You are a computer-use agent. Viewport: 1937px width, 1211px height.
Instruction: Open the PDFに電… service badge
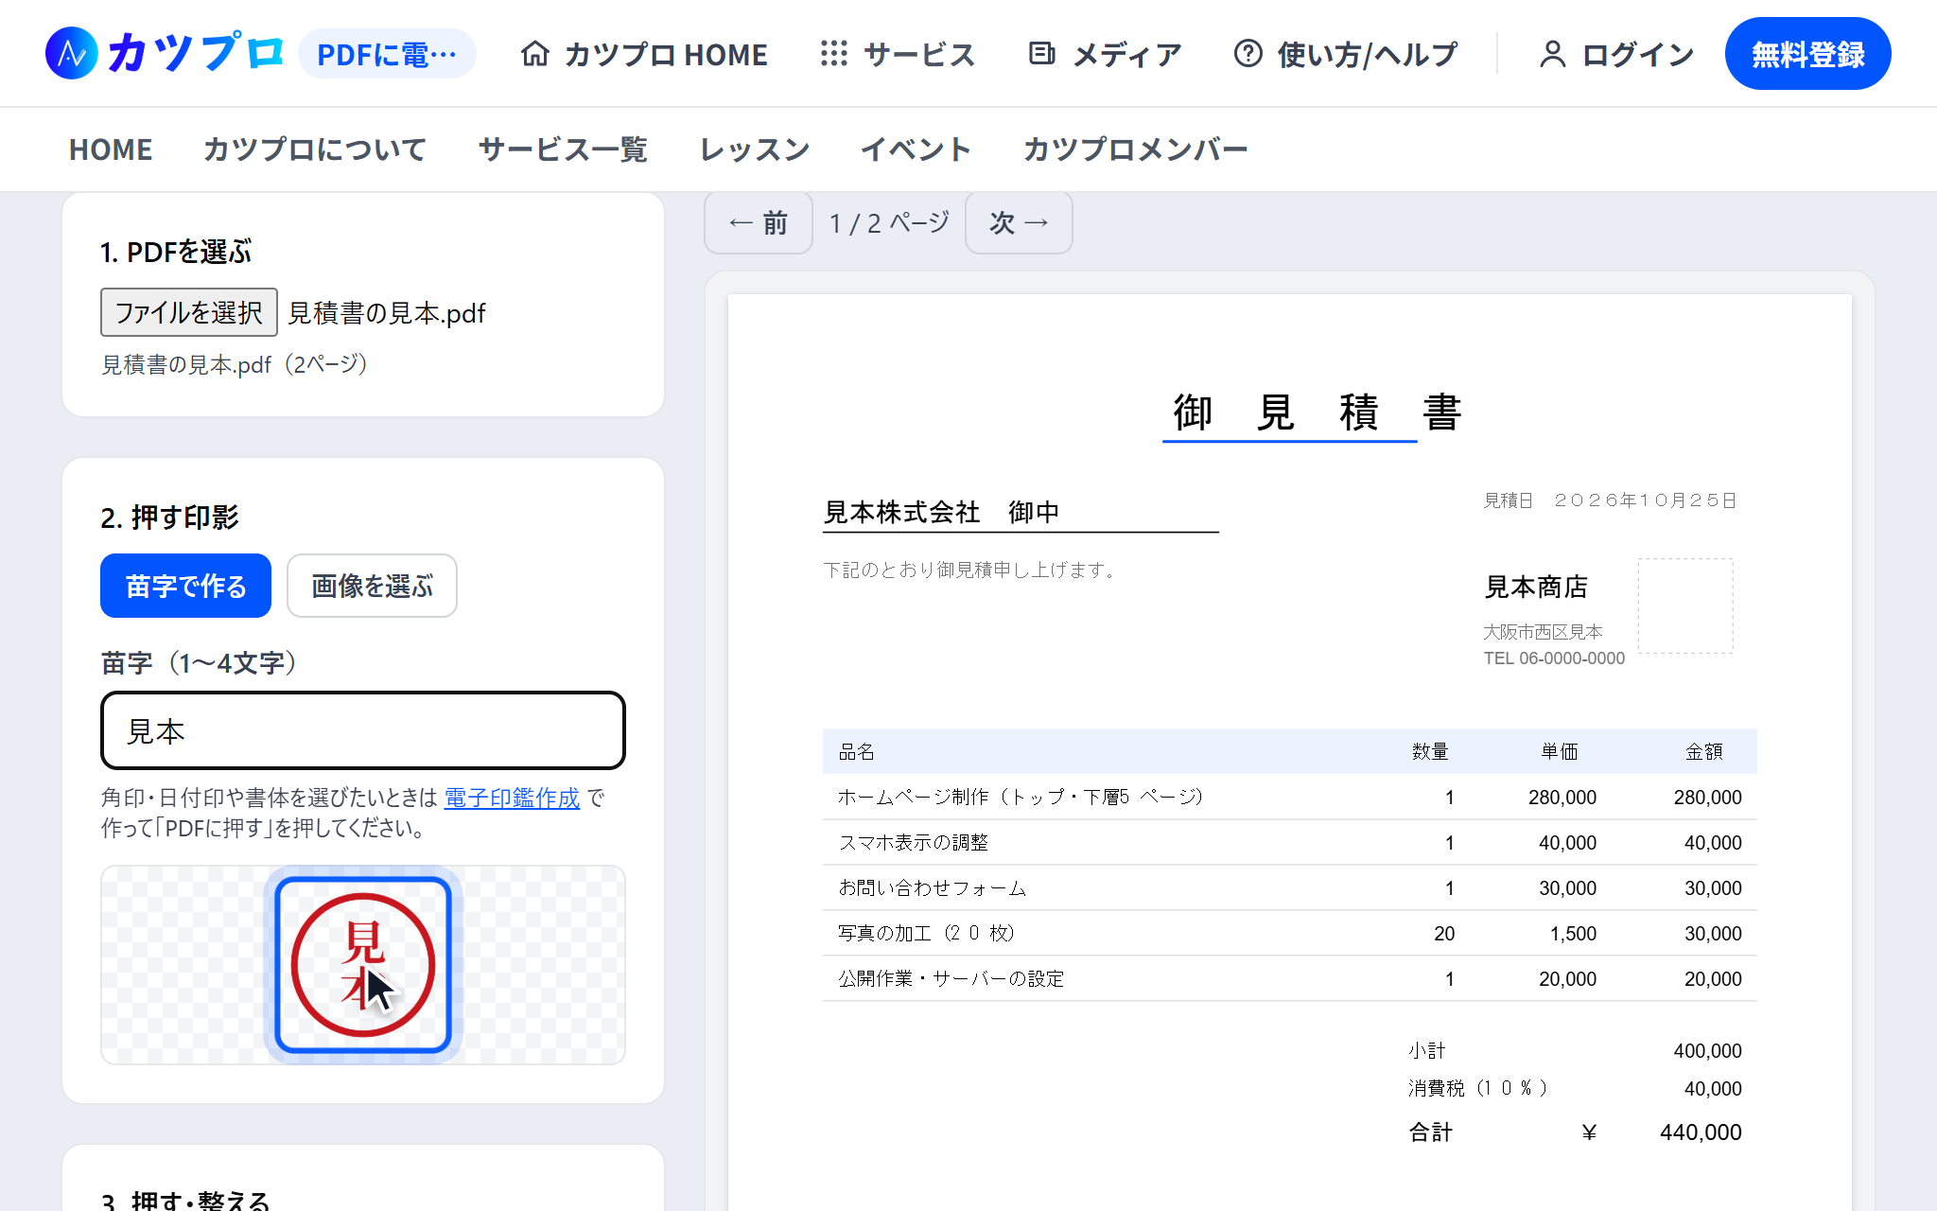coord(387,54)
